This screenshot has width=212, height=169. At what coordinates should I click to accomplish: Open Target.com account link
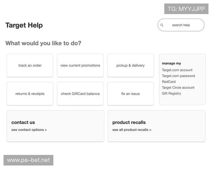[x=177, y=70]
